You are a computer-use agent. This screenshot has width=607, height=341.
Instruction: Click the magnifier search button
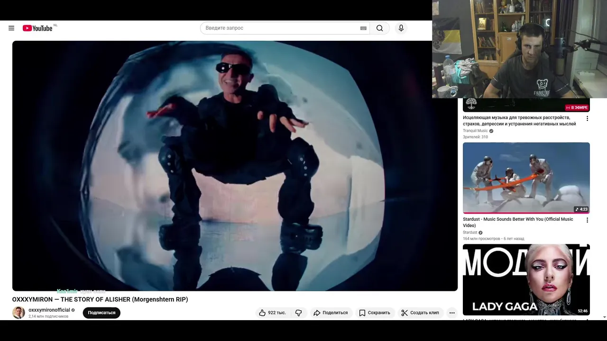pos(380,28)
